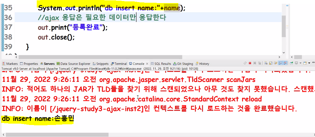Select the Snippets tab
The height and width of the screenshot is (137, 315).
[101, 64]
